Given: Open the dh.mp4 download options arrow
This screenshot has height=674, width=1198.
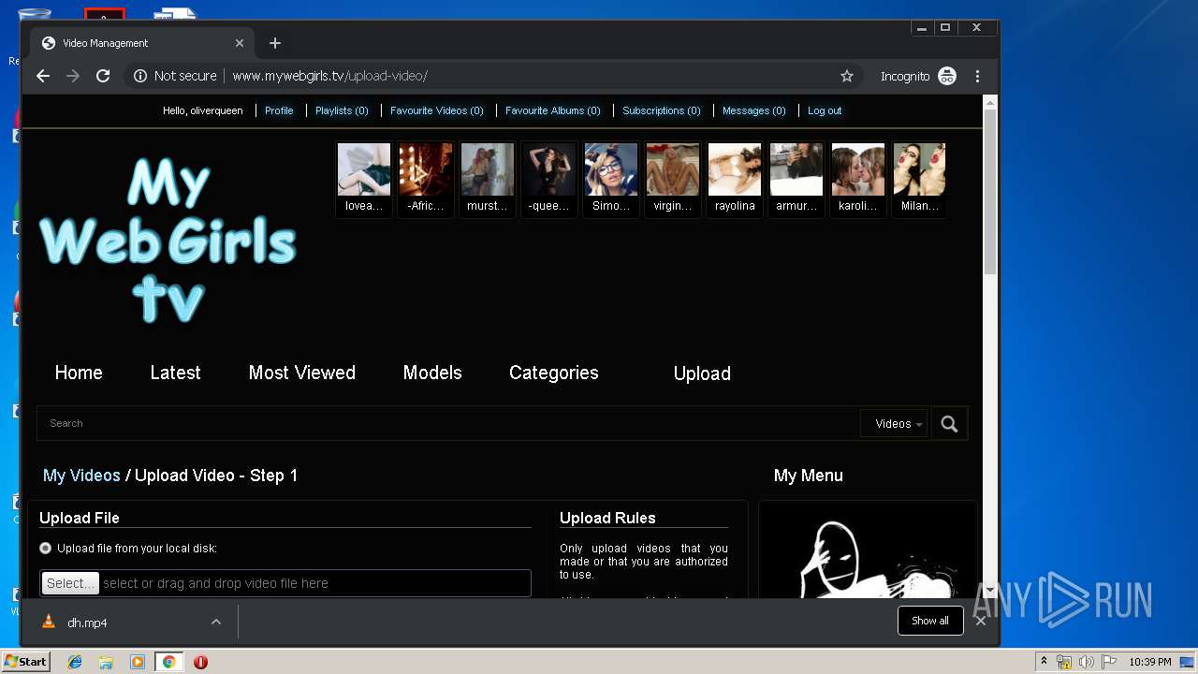Looking at the screenshot, I should point(216,623).
